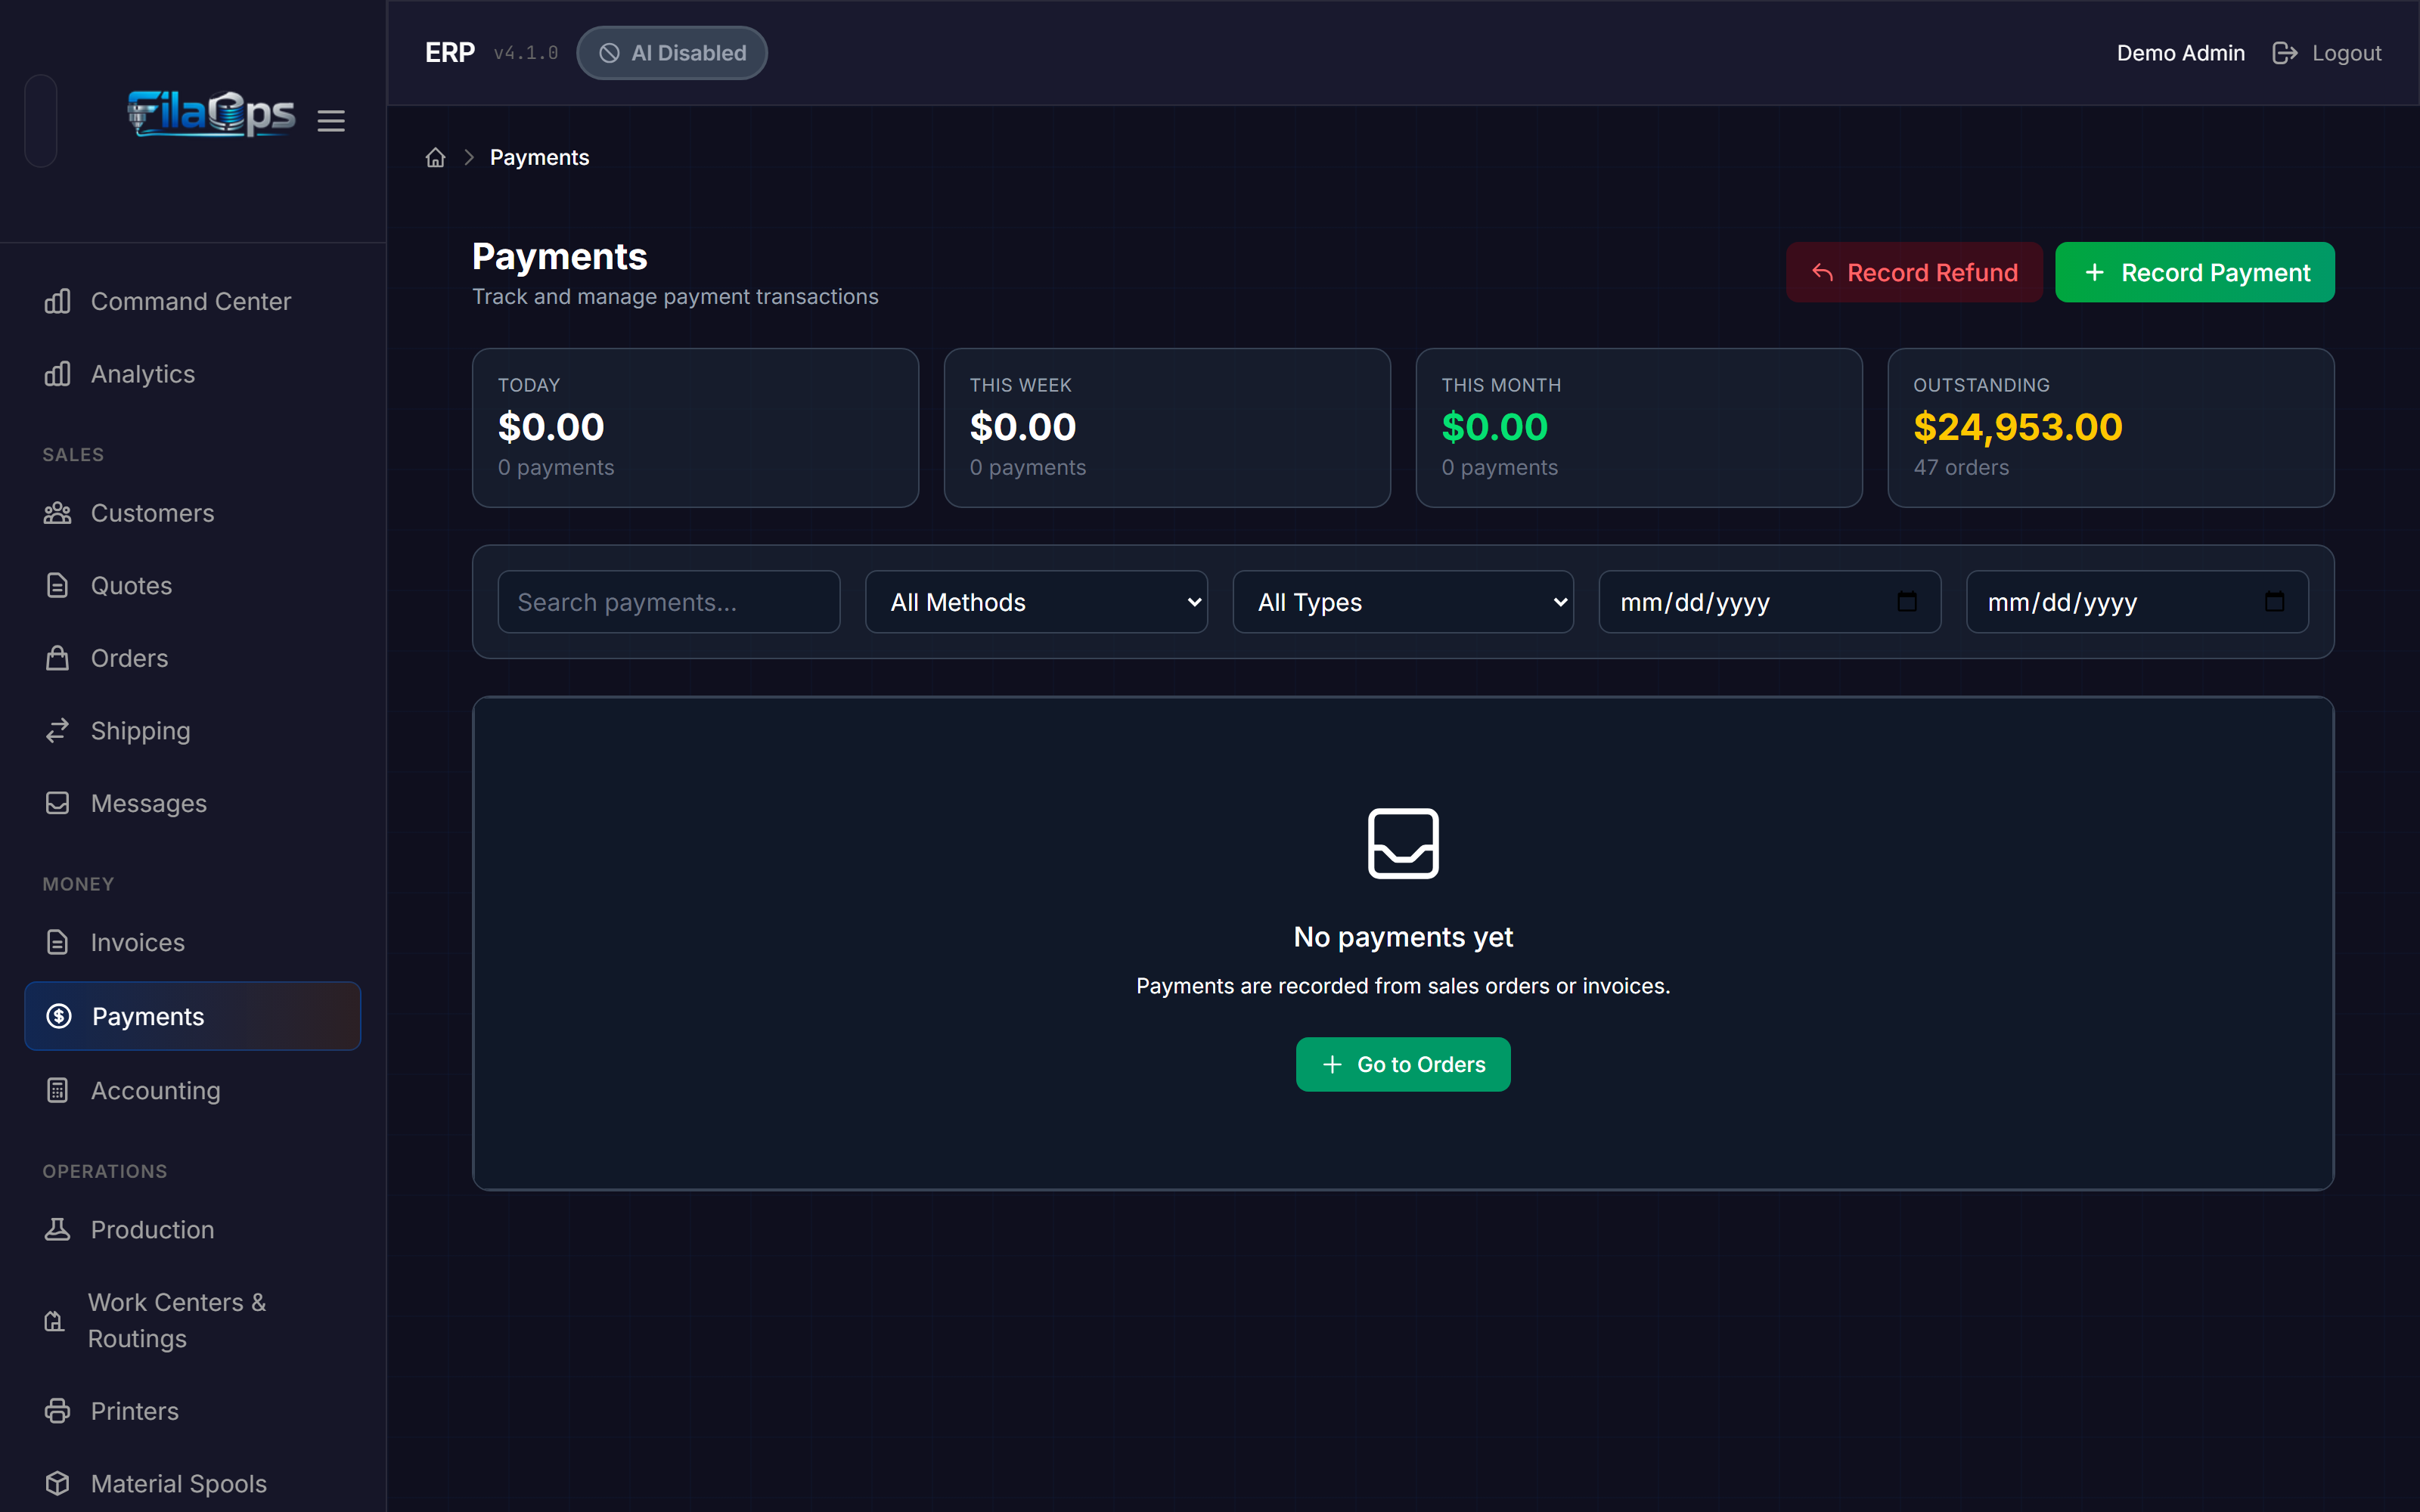This screenshot has height=1512, width=2420.
Task: Click the AI Disabled status badge
Action: coord(672,53)
